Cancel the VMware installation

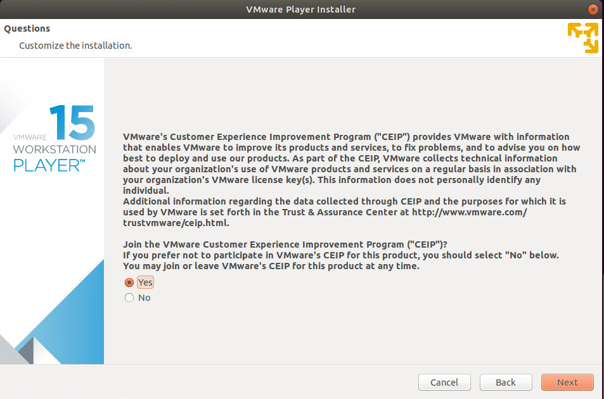(x=444, y=383)
